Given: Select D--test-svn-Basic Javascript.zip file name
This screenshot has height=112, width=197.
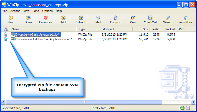Looking at the screenshot, I should [38, 34].
